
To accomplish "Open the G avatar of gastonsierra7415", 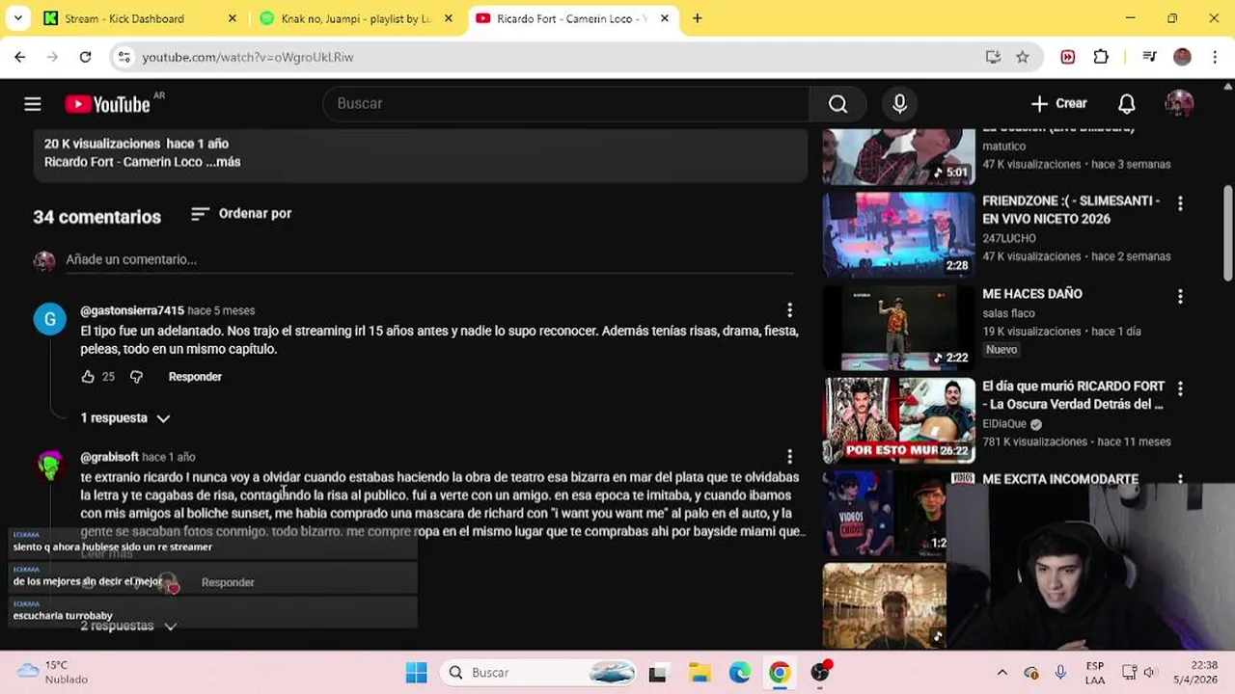I will [50, 319].
